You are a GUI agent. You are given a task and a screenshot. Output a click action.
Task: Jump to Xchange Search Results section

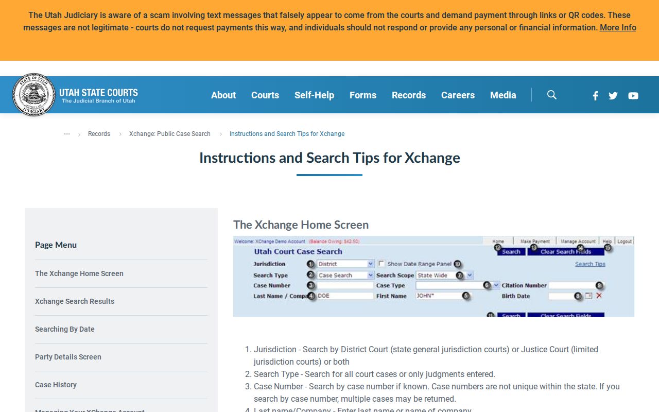pos(75,301)
